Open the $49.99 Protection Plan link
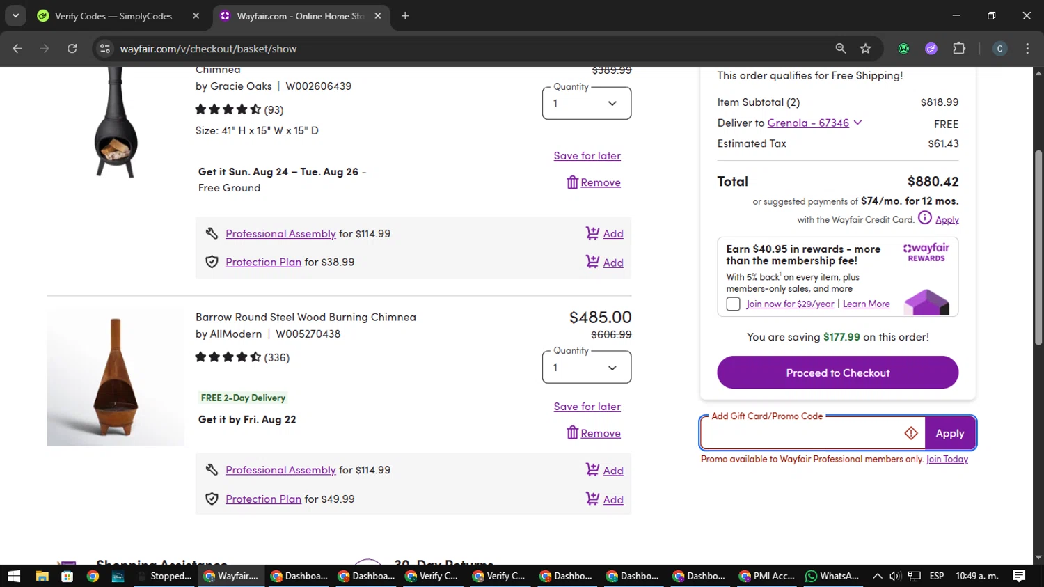This screenshot has width=1044, height=587. coord(263,499)
